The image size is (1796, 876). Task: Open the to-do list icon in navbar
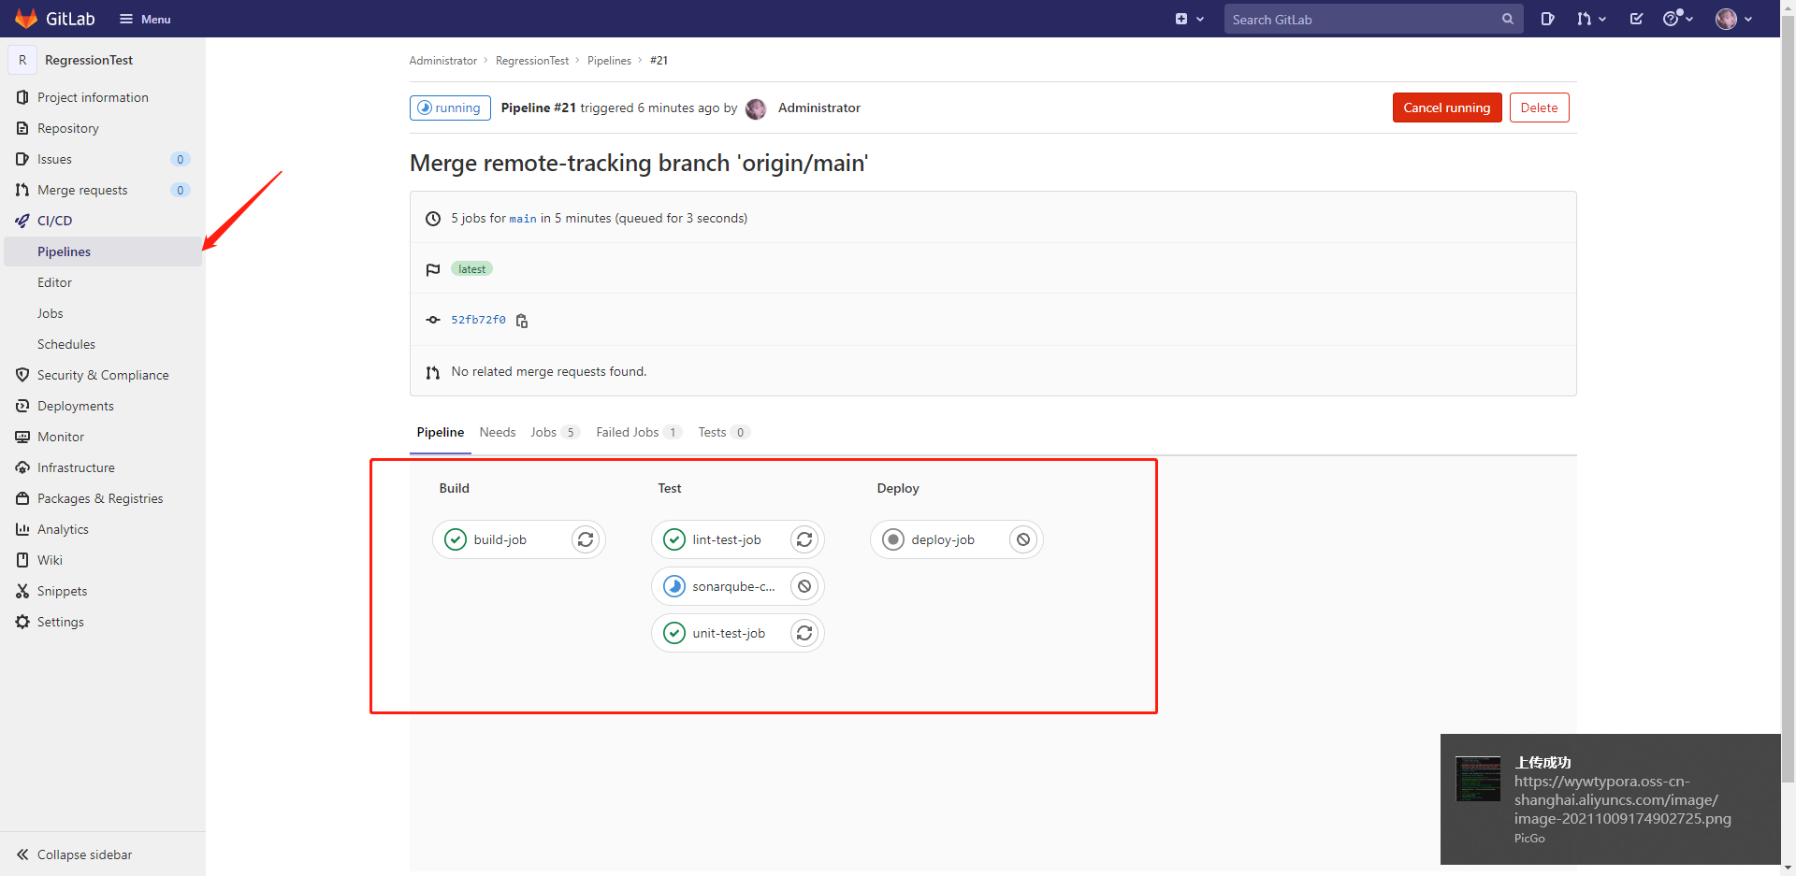click(1636, 19)
